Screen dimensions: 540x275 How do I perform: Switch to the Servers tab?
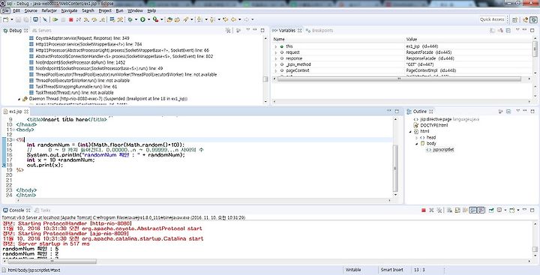42,31
